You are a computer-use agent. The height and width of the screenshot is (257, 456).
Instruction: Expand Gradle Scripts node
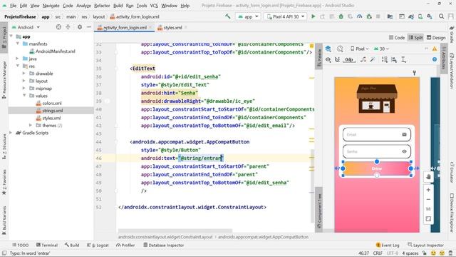point(11,133)
